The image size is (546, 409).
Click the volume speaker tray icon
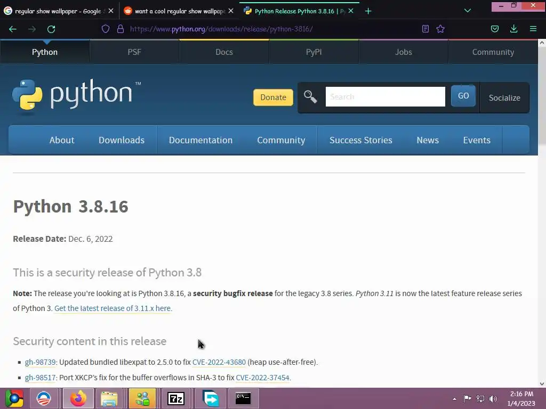(493, 398)
